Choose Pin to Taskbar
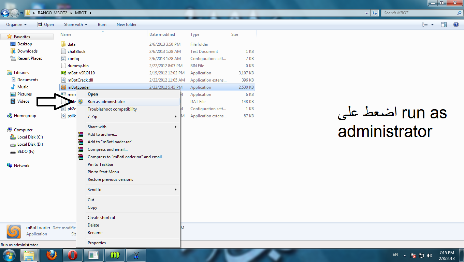This screenshot has width=464, height=262. [128, 164]
